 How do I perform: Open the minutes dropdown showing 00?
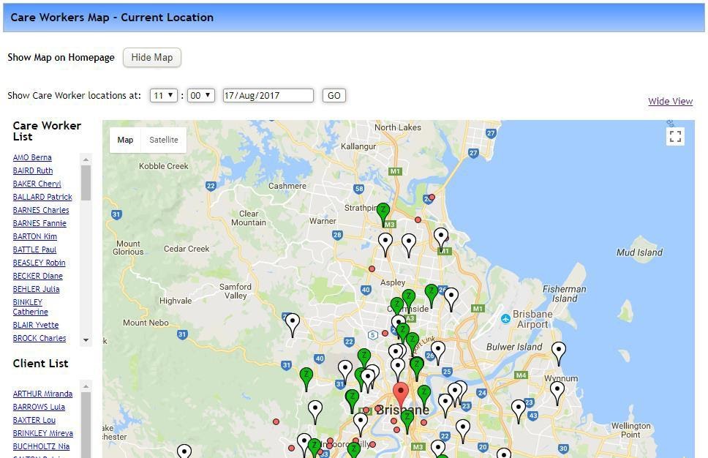click(201, 95)
